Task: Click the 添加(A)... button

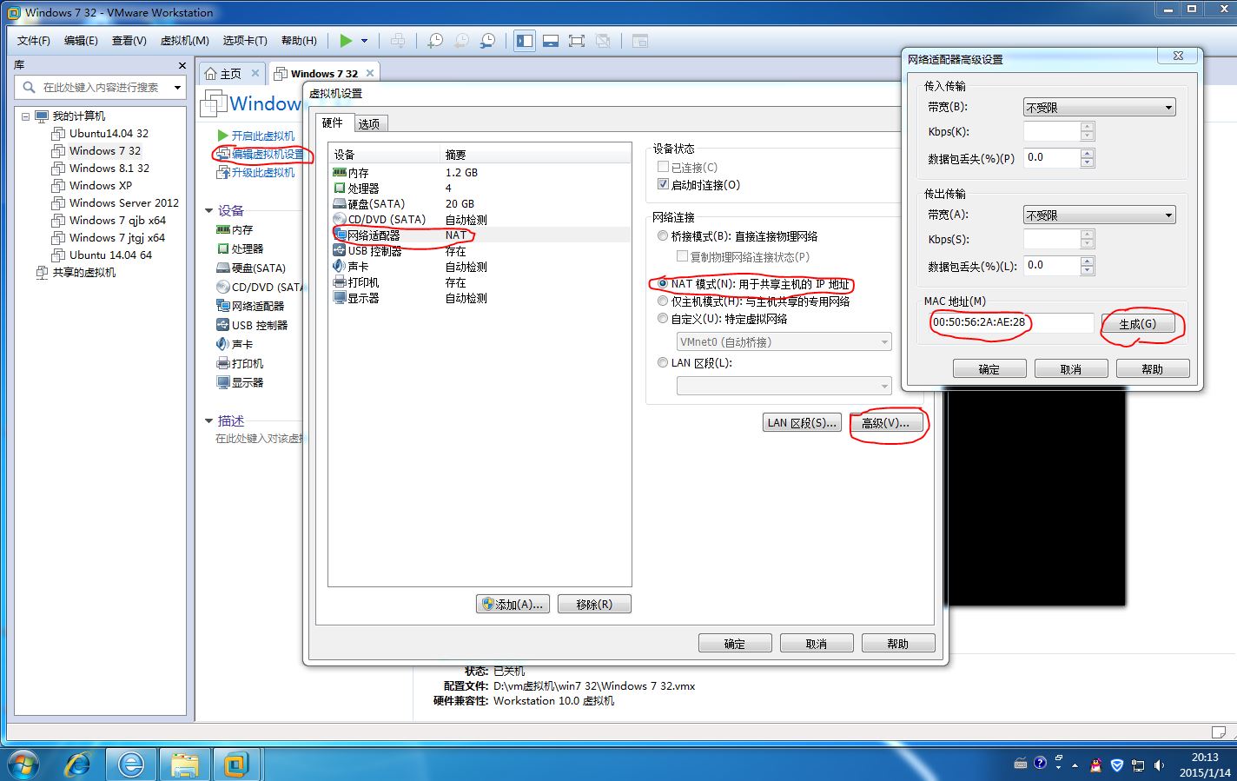Action: [x=513, y=604]
